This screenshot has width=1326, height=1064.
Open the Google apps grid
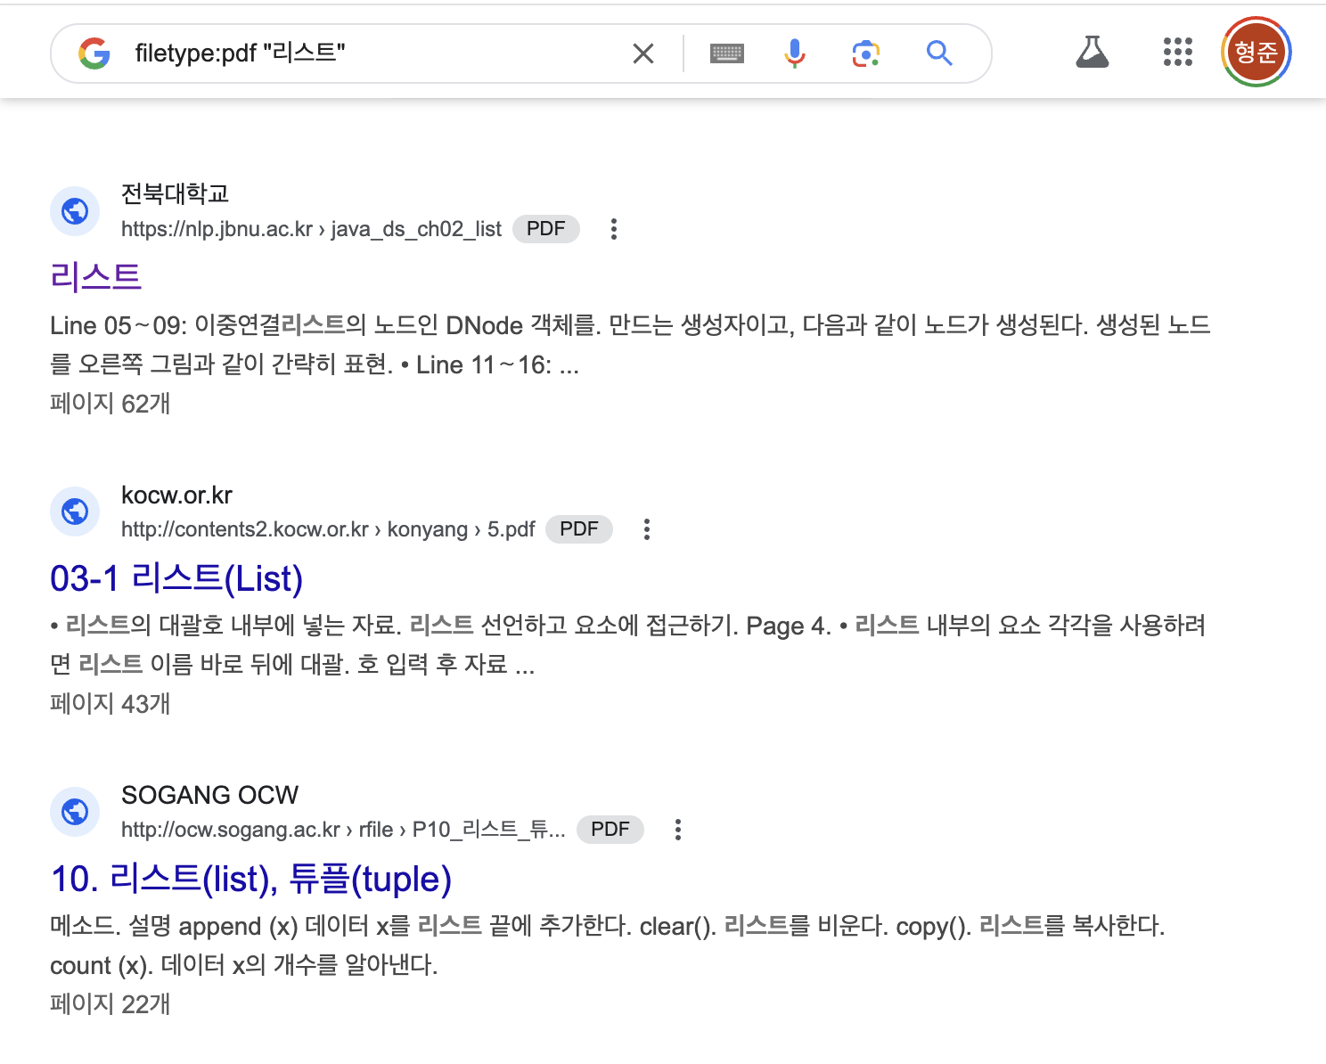1178,53
